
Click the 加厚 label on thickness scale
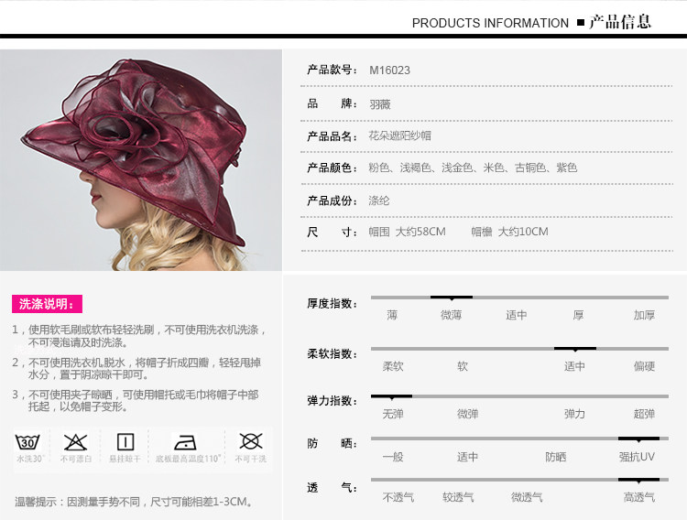coord(644,315)
